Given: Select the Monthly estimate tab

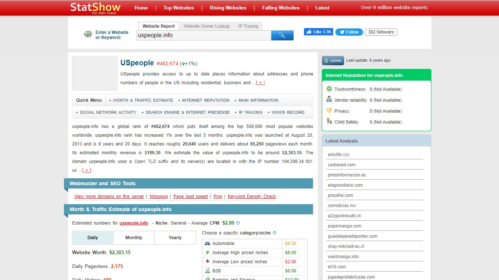Looking at the screenshot, I should (x=134, y=238).
